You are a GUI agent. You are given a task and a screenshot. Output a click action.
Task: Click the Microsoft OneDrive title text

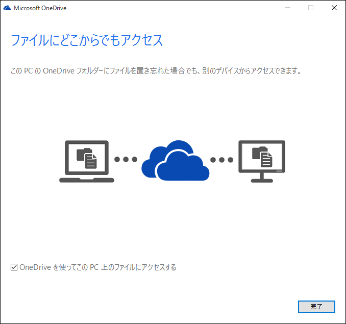pos(40,8)
